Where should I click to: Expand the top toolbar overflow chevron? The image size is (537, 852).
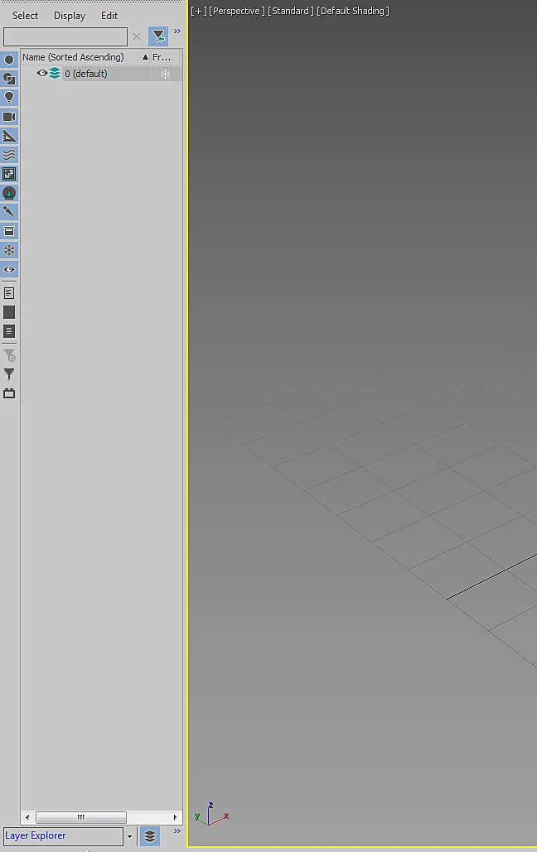pyautogui.click(x=177, y=31)
